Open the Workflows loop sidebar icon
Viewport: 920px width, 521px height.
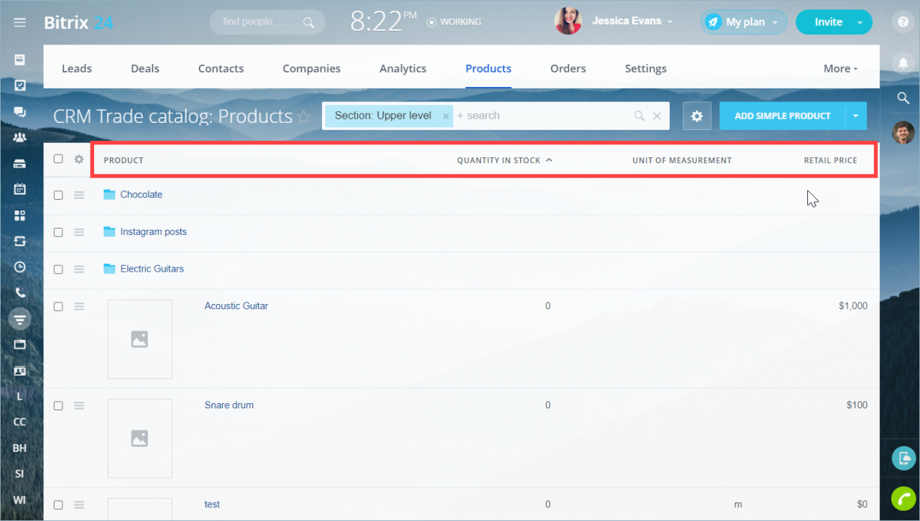point(20,241)
